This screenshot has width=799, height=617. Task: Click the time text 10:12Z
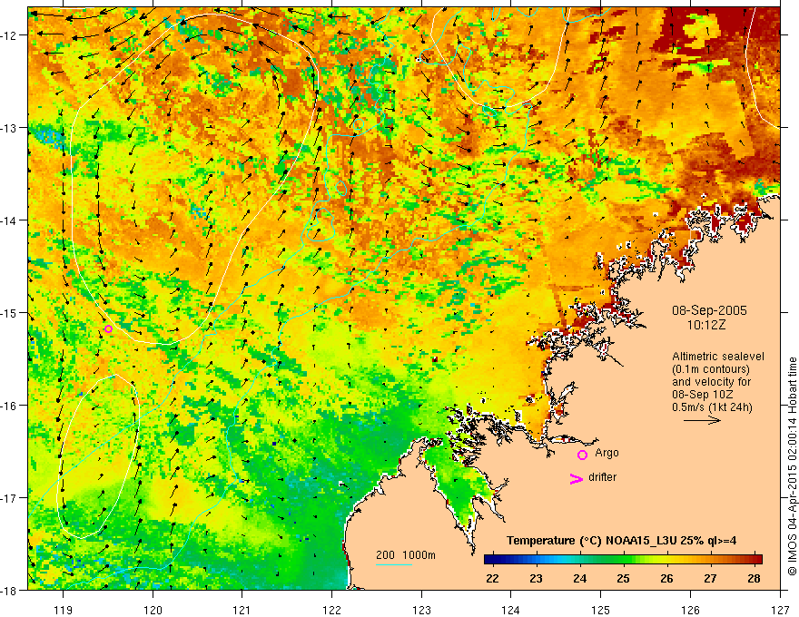coord(706,325)
